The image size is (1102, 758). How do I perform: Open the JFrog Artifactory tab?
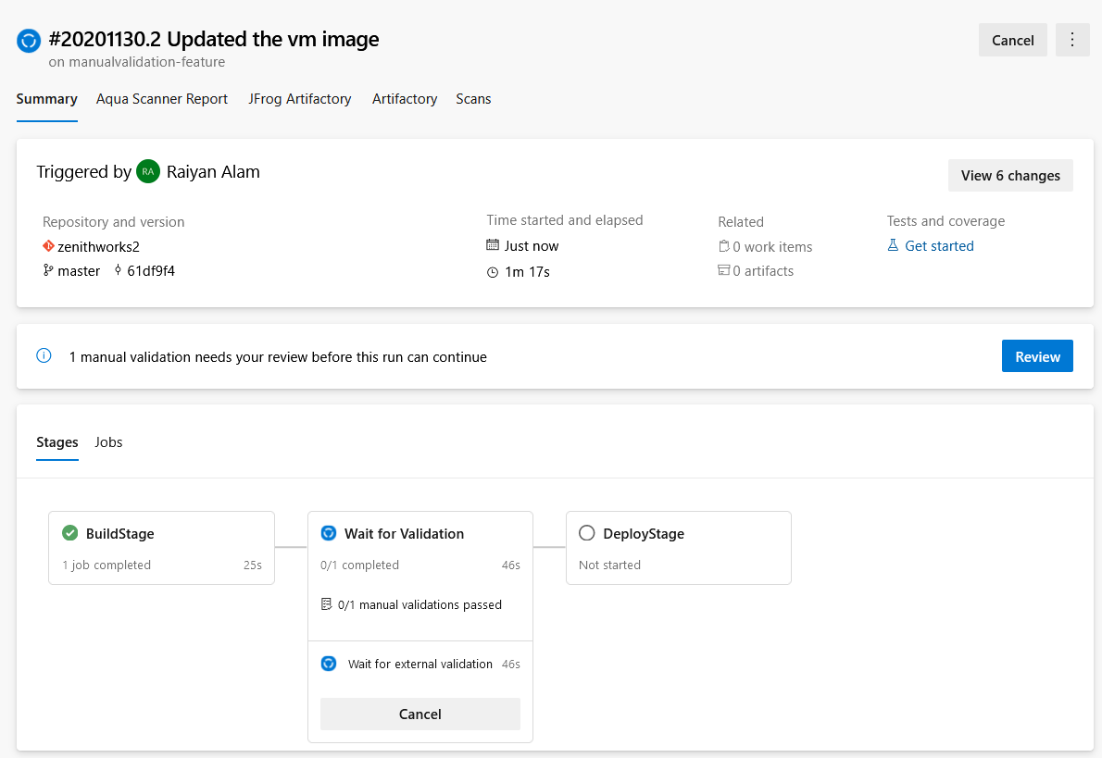click(x=300, y=99)
